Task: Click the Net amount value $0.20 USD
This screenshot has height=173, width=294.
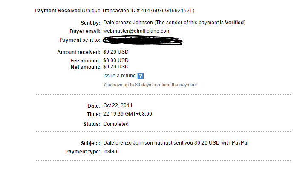Action: pyautogui.click(x=116, y=67)
